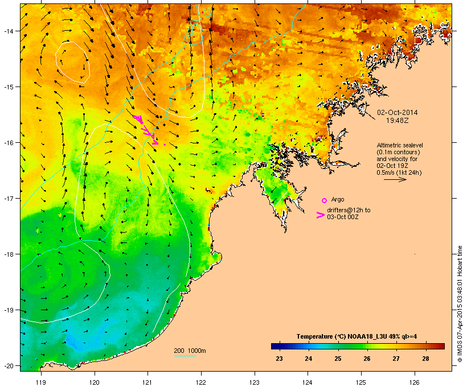The image size is (467, 387).
Task: Click the colorbar label 27
Action: (x=396, y=359)
